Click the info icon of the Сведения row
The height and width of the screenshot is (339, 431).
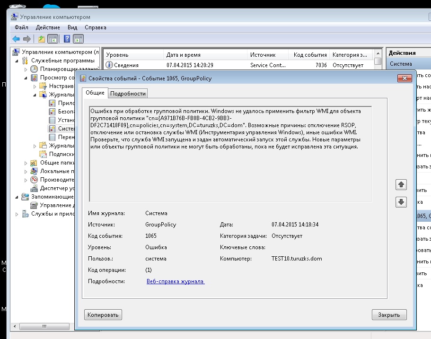point(109,65)
